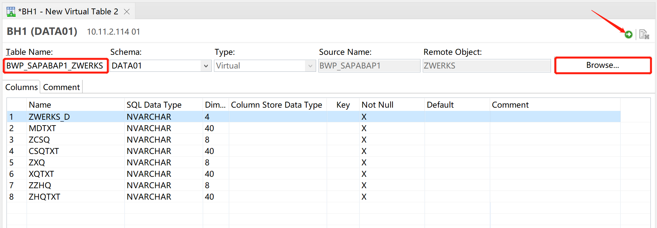This screenshot has height=228, width=657.
Task: Click the green execute arrow icon
Action: [x=628, y=34]
